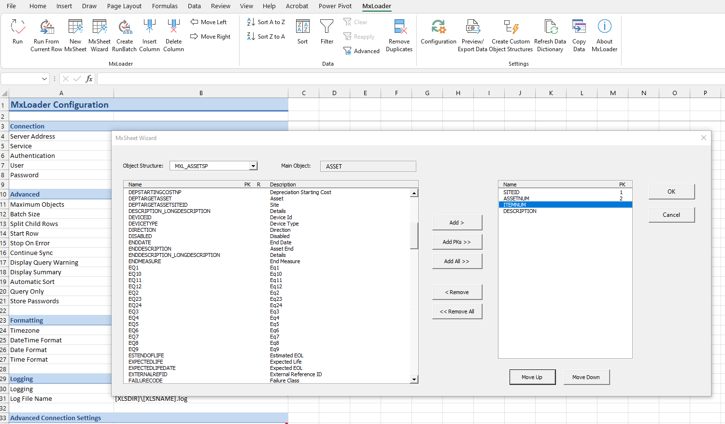Switch to the Formulas tab
The height and width of the screenshot is (424, 725).
[x=165, y=6]
